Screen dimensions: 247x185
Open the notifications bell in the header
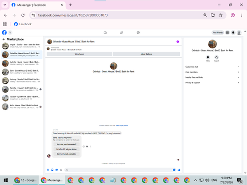coord(233,33)
